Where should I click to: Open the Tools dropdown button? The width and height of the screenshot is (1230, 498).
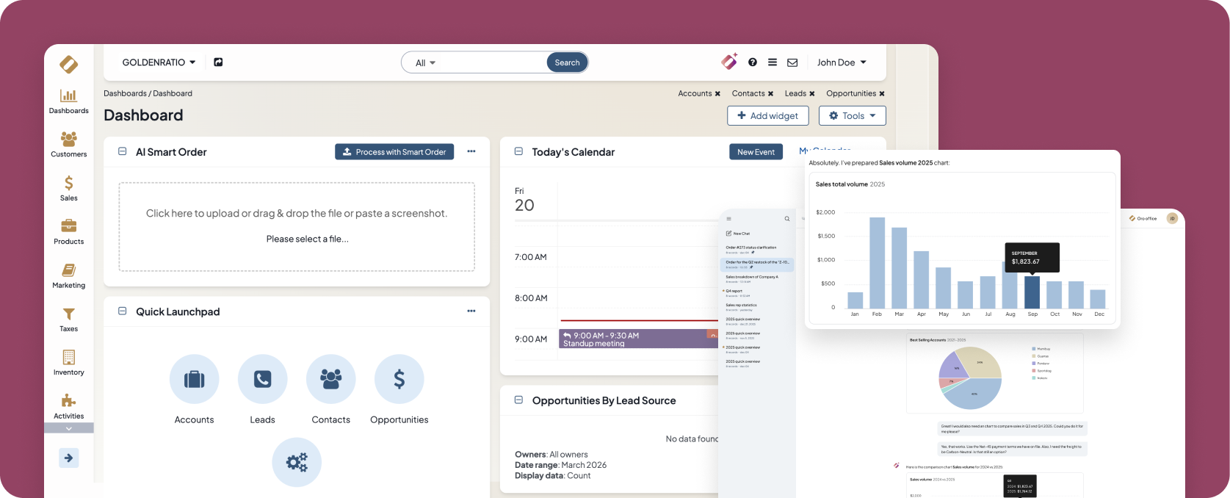click(x=853, y=116)
